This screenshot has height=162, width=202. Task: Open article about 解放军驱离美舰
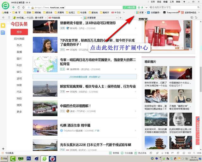point(98,86)
